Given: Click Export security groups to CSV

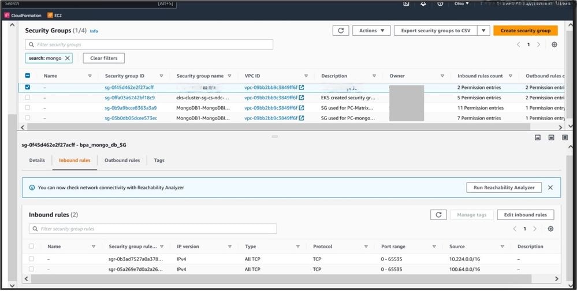Looking at the screenshot, I should point(435,31).
